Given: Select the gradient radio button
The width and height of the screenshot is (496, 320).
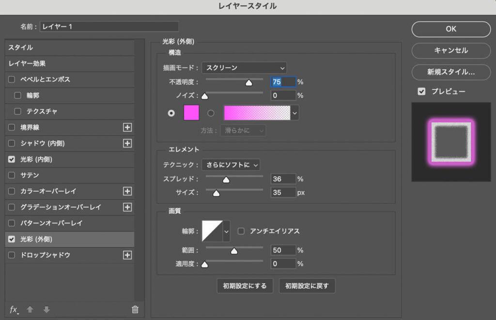Looking at the screenshot, I should (210, 113).
